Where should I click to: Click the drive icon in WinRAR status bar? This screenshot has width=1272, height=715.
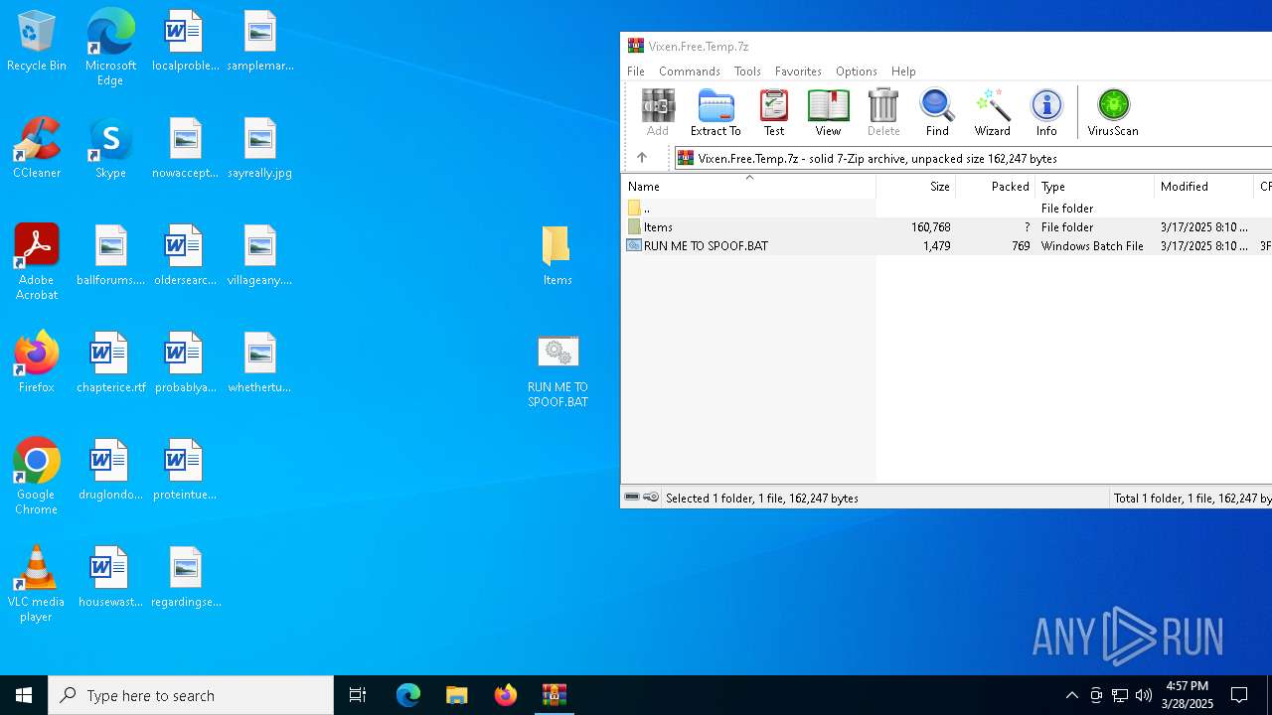click(632, 498)
